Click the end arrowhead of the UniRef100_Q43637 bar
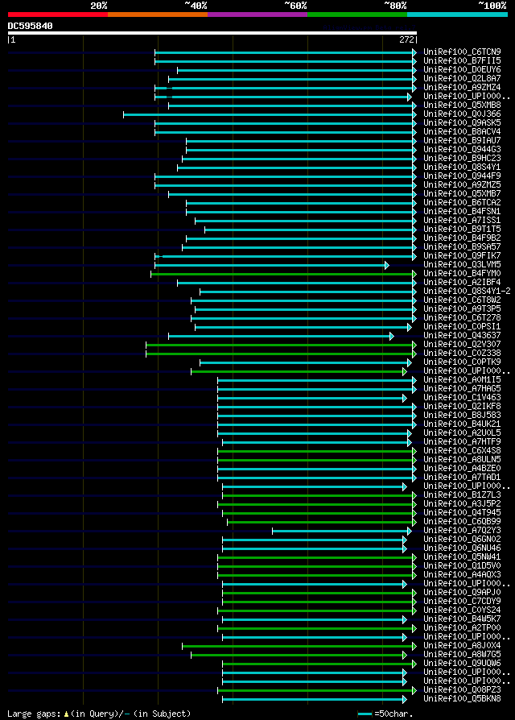Viewport: 515px width, 720px height. click(x=392, y=336)
